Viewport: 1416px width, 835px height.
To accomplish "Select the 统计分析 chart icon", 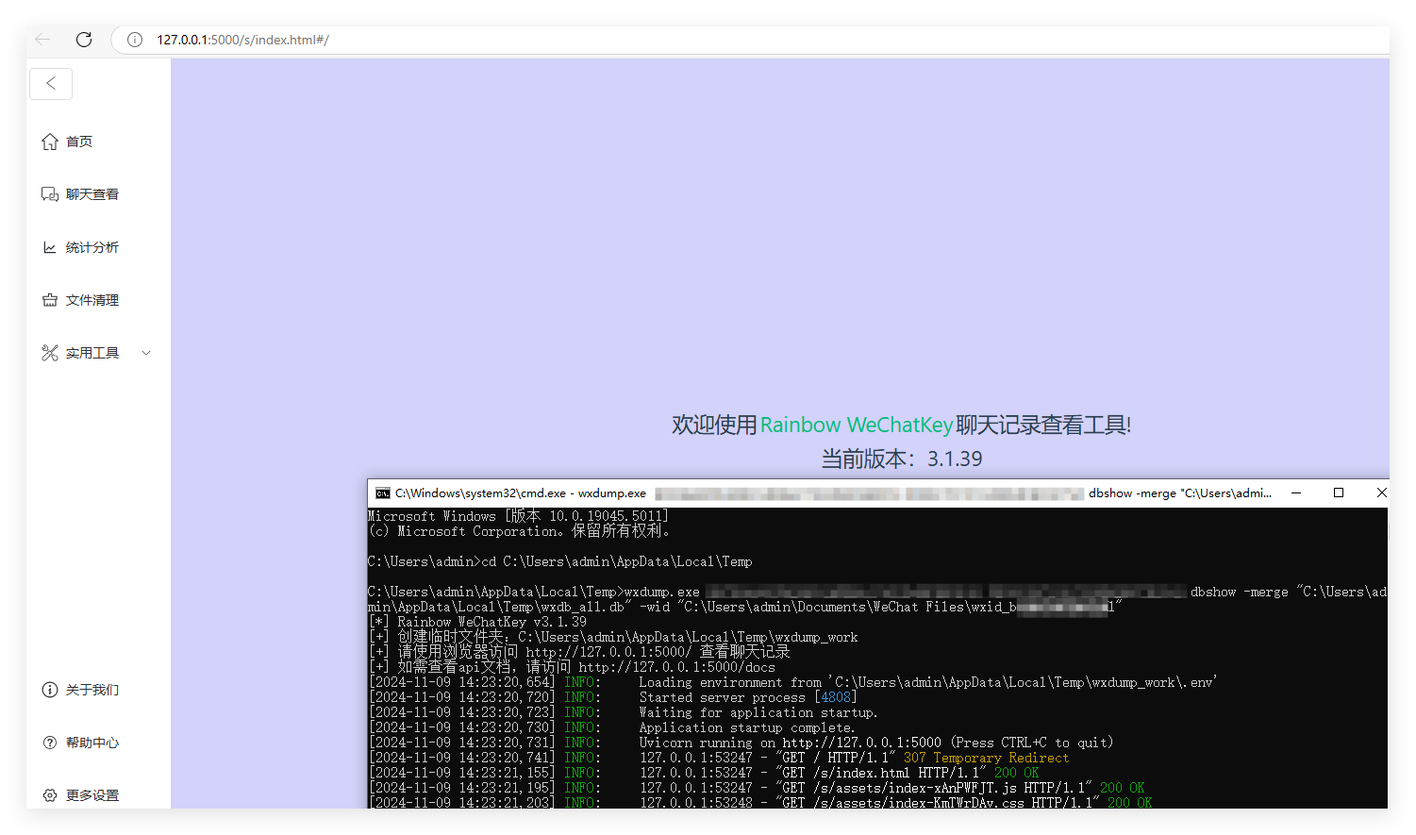I will click(50, 247).
